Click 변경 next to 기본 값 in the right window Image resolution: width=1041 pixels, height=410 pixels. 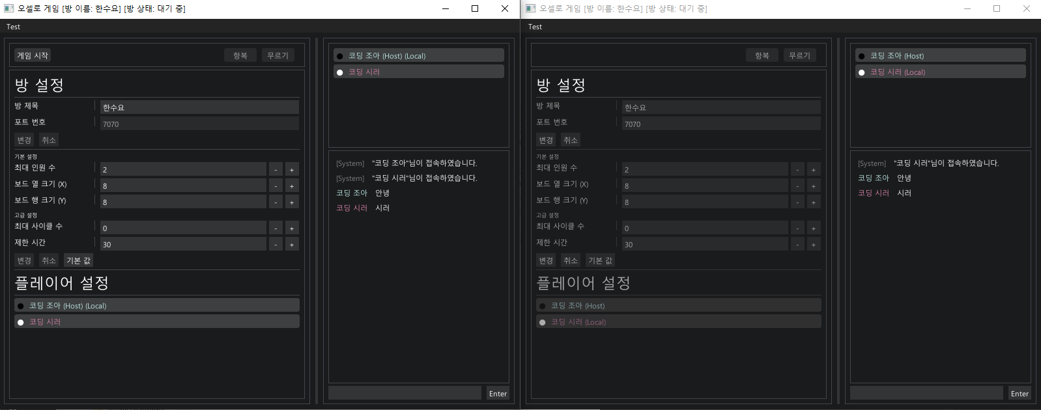tap(546, 260)
